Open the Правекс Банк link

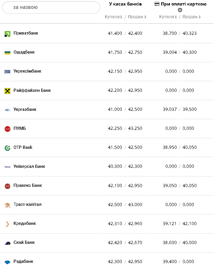coord(28,185)
